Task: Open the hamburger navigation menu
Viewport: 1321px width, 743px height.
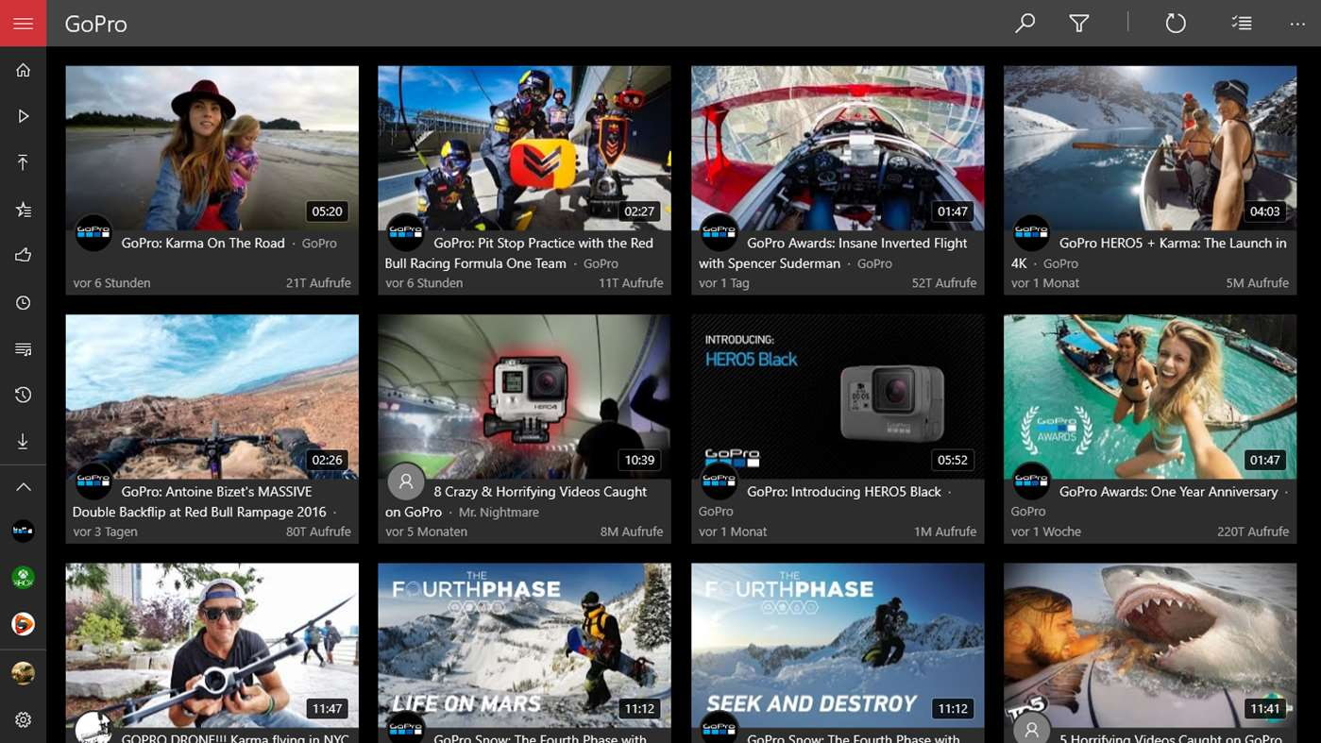Action: click(x=23, y=23)
